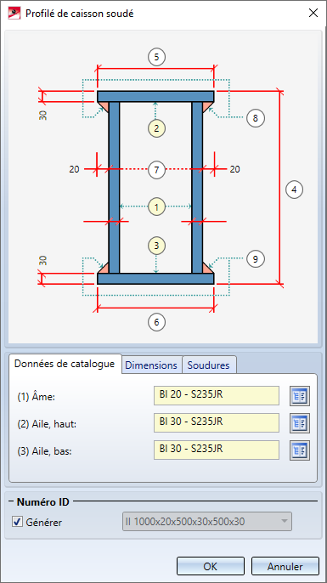
Task: Click diagram marker 9 bottom weld
Action: coord(256,258)
